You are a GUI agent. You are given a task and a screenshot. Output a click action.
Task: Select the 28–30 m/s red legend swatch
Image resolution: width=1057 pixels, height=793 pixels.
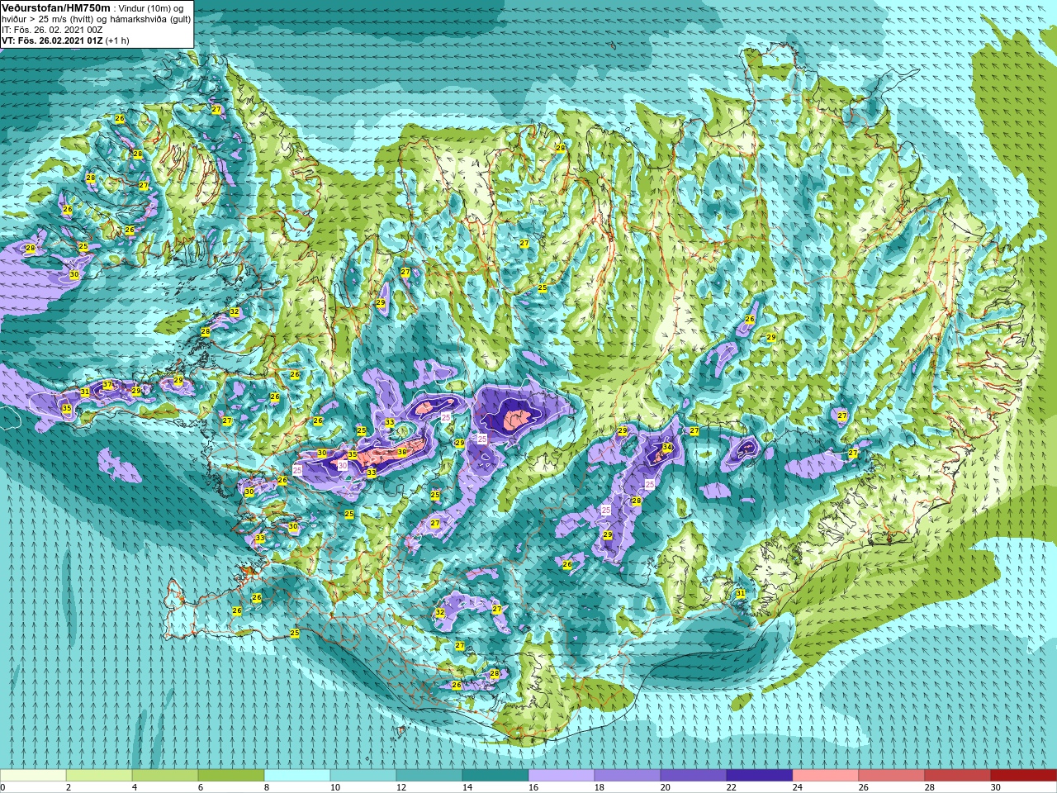pos(958,776)
